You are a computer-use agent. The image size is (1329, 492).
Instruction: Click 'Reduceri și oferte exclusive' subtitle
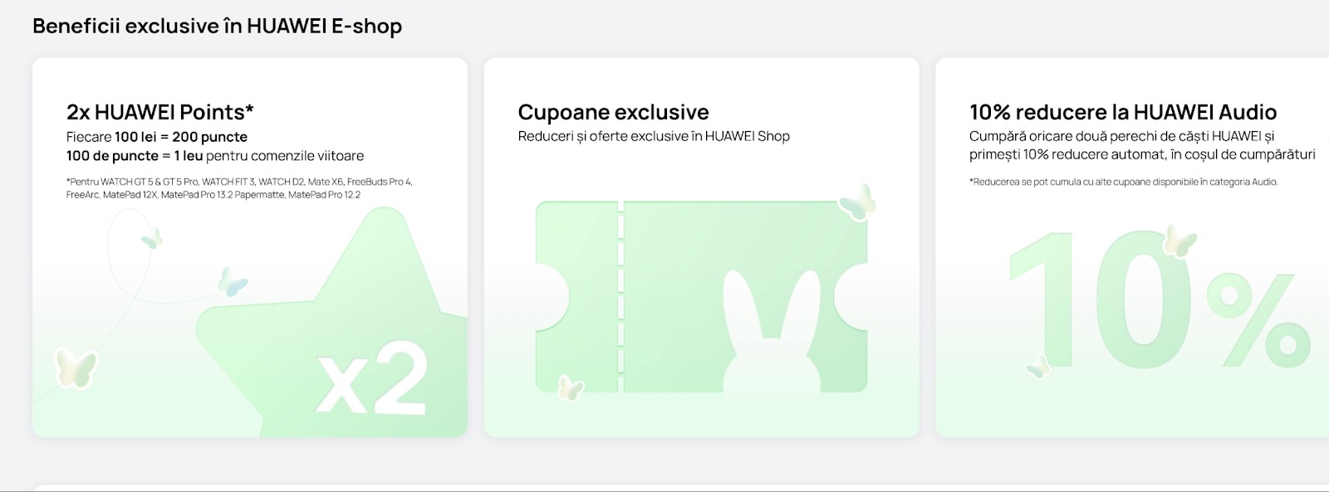[654, 136]
